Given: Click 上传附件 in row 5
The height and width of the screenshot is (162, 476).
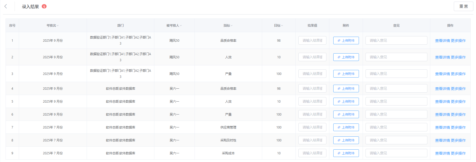Looking at the screenshot, I should point(346,102).
